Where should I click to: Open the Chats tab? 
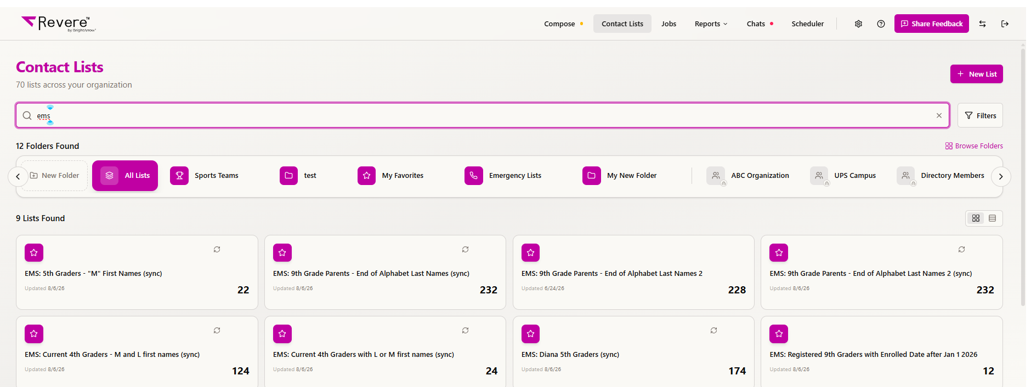point(760,24)
